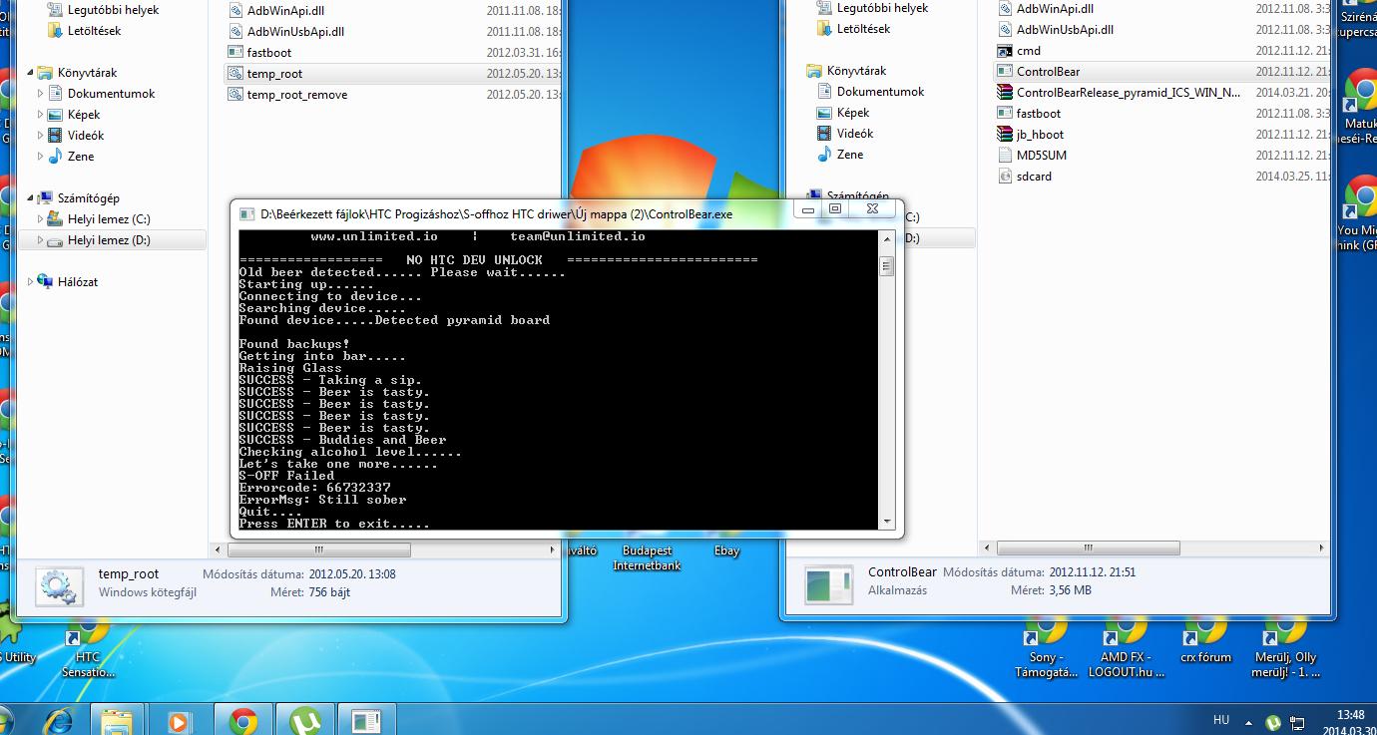This screenshot has height=735, width=1377.
Task: Open uTorrent from the taskbar
Action: (304, 720)
